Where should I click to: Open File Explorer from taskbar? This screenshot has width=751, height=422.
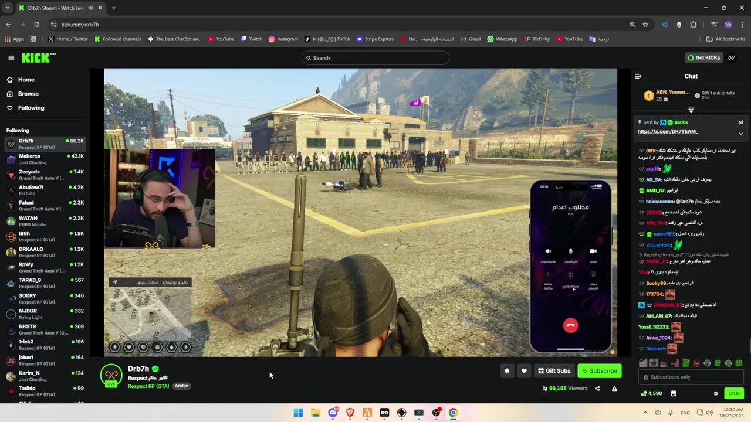tap(315, 413)
